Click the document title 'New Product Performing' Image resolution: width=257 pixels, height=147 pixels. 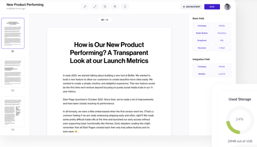pyautogui.click(x=25, y=5)
